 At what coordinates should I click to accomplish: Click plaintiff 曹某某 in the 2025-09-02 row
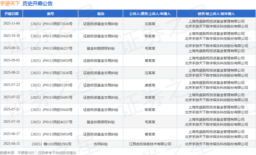tap(150, 61)
